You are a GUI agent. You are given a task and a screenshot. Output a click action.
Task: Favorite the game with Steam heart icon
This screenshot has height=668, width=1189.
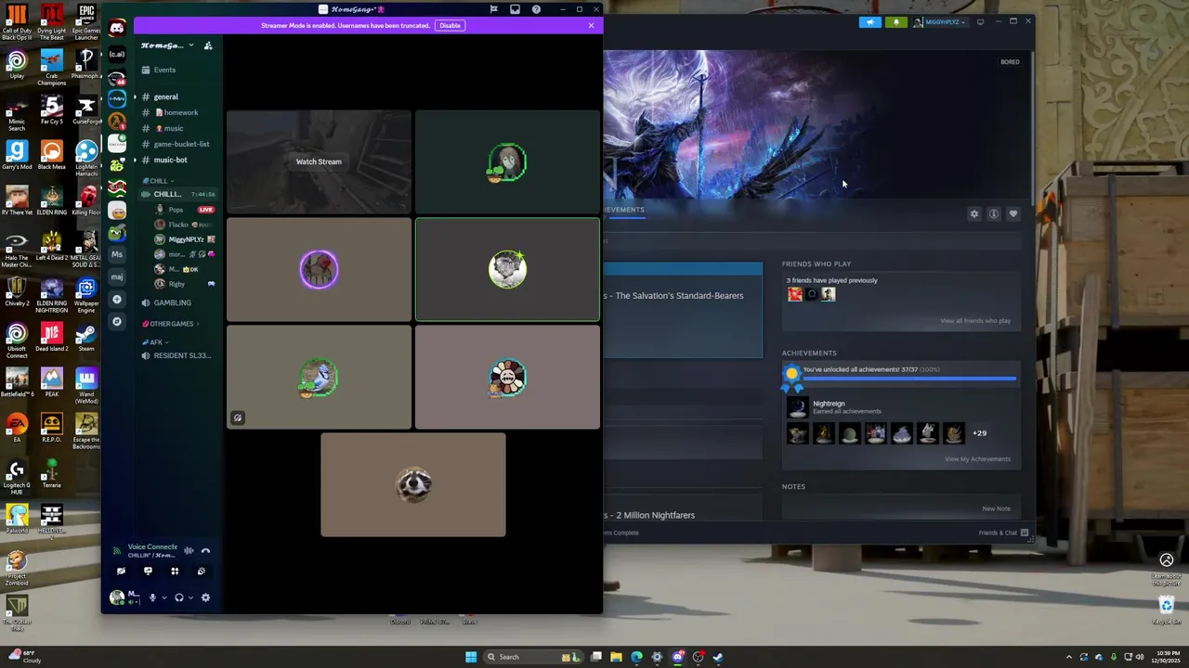[1013, 214]
